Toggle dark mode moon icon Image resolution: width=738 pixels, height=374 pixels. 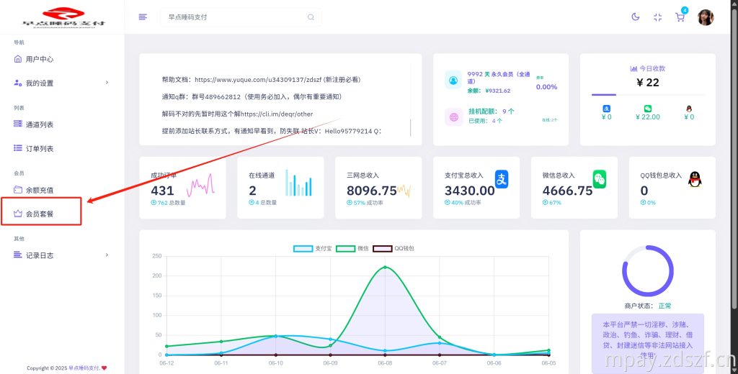point(635,17)
